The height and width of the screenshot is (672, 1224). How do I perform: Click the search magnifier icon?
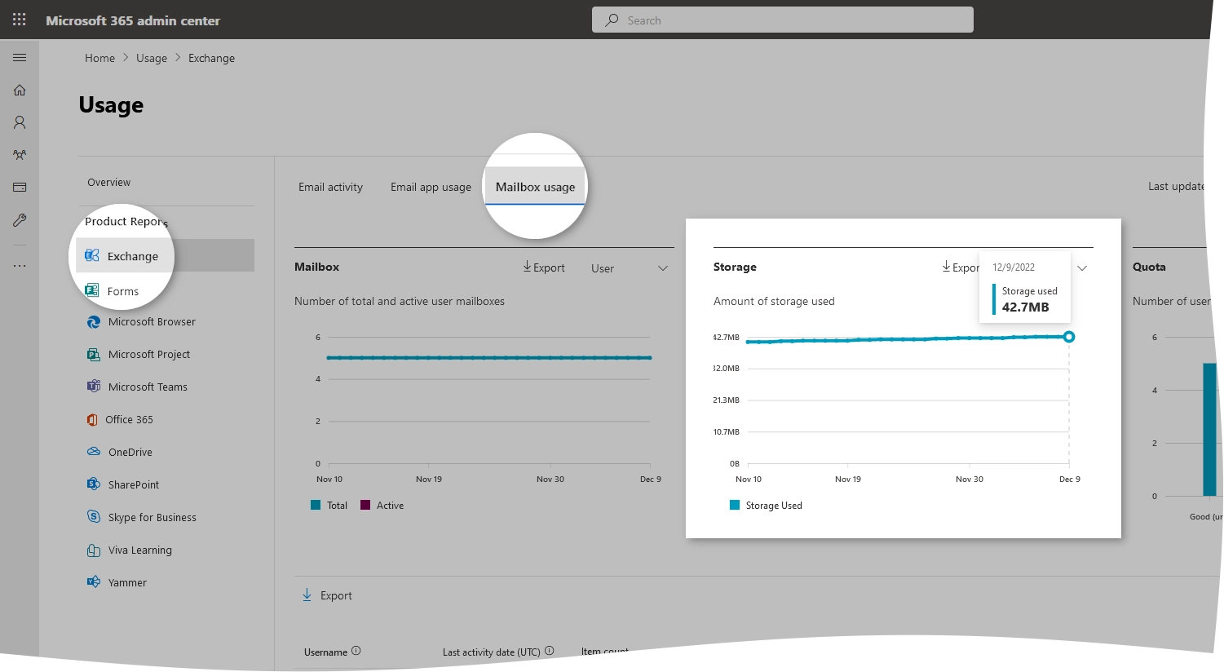[612, 20]
